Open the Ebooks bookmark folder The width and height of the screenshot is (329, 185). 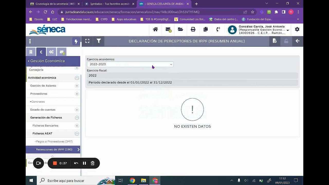36,19
